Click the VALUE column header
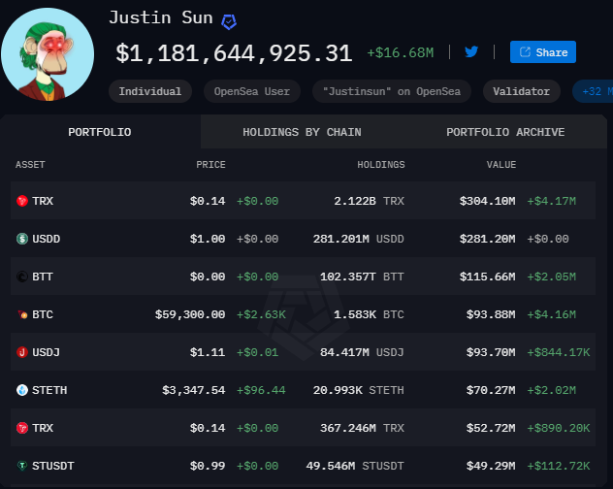Viewport: 613px width, 489px height. point(501,165)
